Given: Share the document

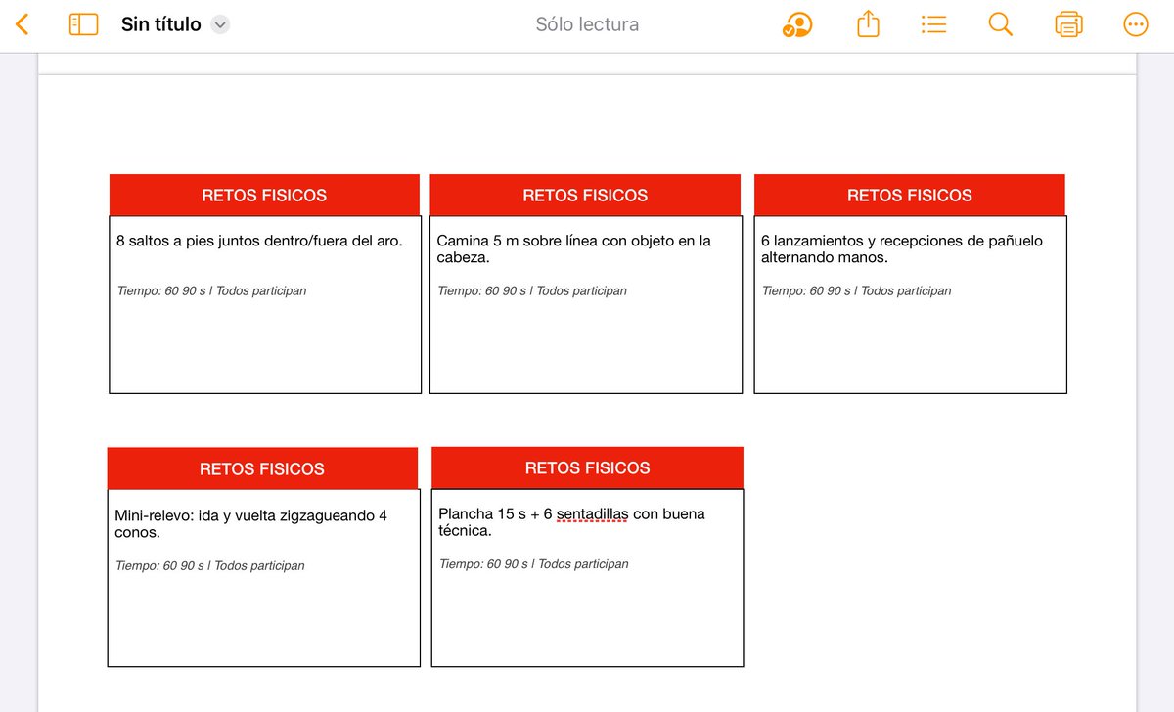Looking at the screenshot, I should [868, 24].
